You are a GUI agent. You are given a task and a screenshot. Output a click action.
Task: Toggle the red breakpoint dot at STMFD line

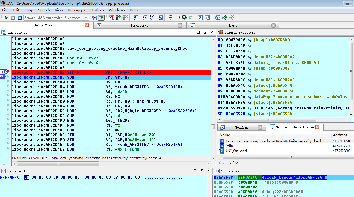[8, 72]
